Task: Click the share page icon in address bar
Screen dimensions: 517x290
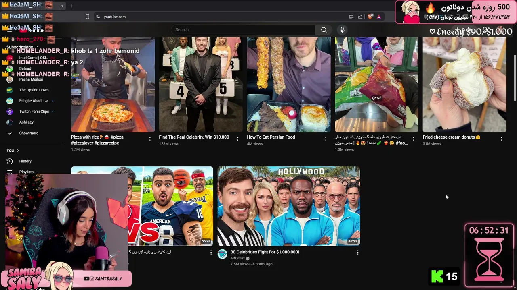Action: pos(360,17)
